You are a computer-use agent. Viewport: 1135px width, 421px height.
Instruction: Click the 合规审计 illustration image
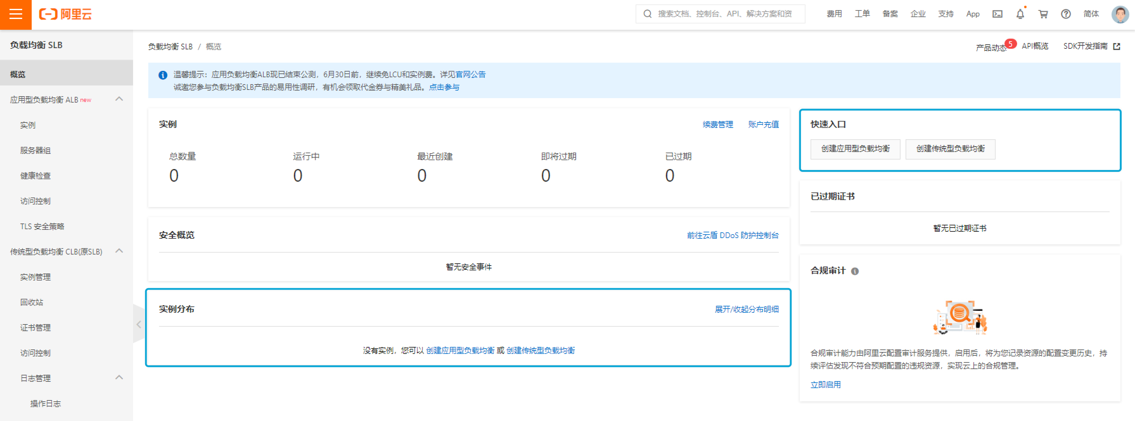point(960,317)
